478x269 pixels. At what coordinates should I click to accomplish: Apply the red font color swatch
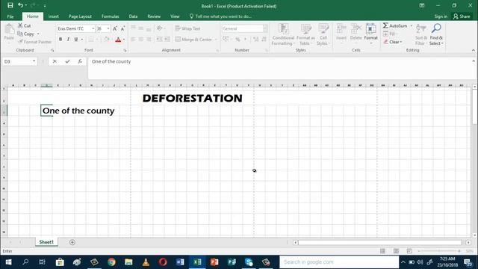[x=118, y=40]
